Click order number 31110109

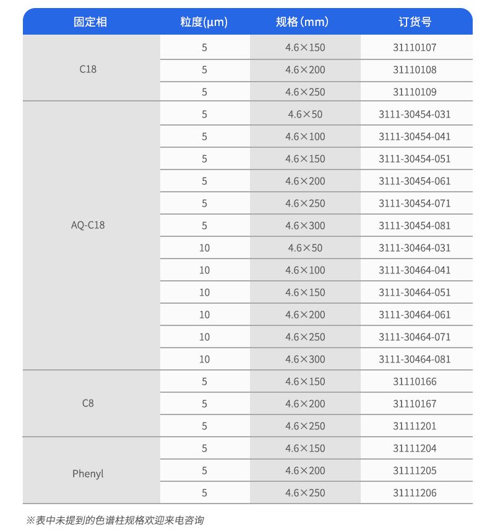[x=415, y=92]
